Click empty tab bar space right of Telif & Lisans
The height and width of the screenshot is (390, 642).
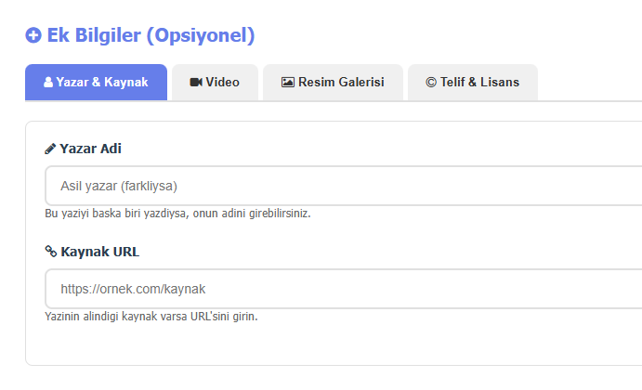(x=589, y=83)
